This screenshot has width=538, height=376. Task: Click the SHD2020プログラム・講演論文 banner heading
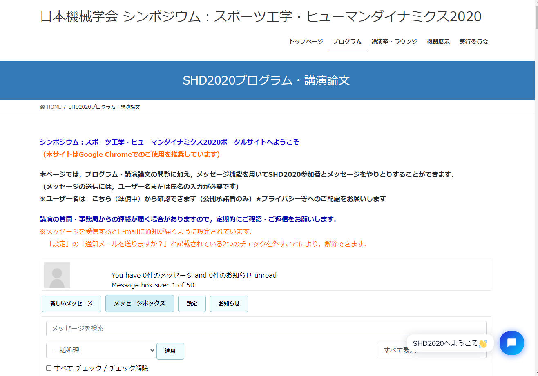coord(266,80)
